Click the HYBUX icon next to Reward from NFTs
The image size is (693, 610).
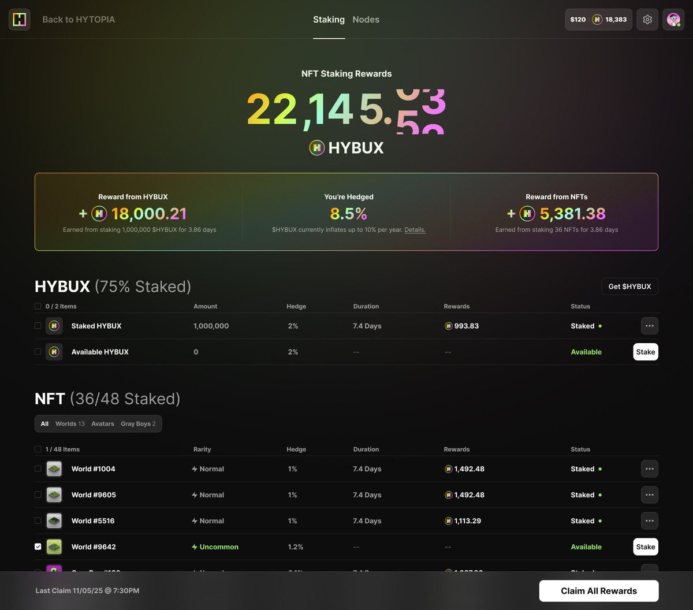click(527, 214)
